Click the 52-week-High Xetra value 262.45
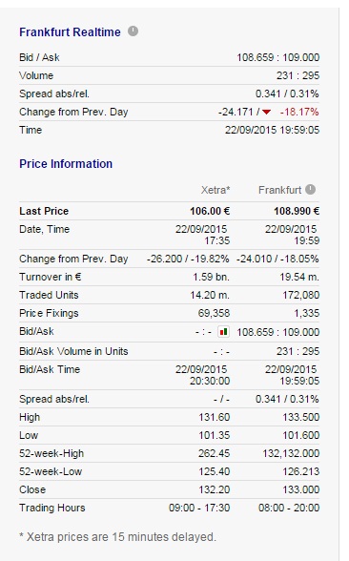 click(x=215, y=454)
